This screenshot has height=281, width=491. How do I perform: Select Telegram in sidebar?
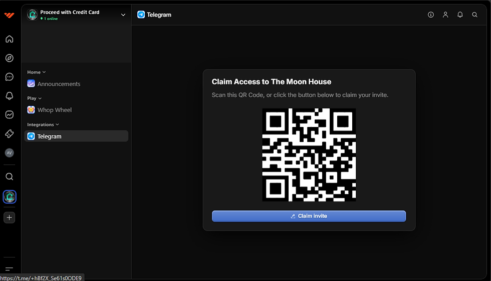click(x=76, y=136)
